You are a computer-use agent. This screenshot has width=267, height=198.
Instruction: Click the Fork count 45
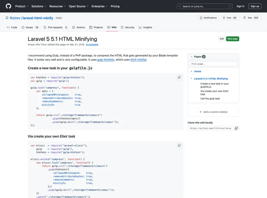pyautogui.click(x=235, y=18)
